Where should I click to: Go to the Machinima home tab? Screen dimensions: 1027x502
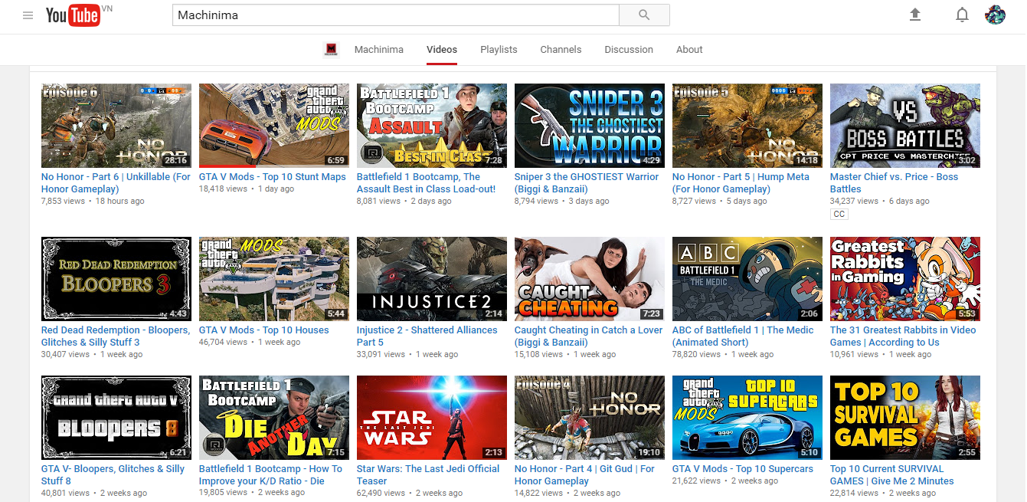[x=378, y=49]
